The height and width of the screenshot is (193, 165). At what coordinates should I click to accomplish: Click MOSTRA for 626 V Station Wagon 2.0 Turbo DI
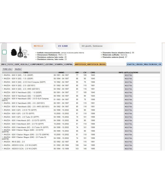pyautogui.click(x=128, y=138)
